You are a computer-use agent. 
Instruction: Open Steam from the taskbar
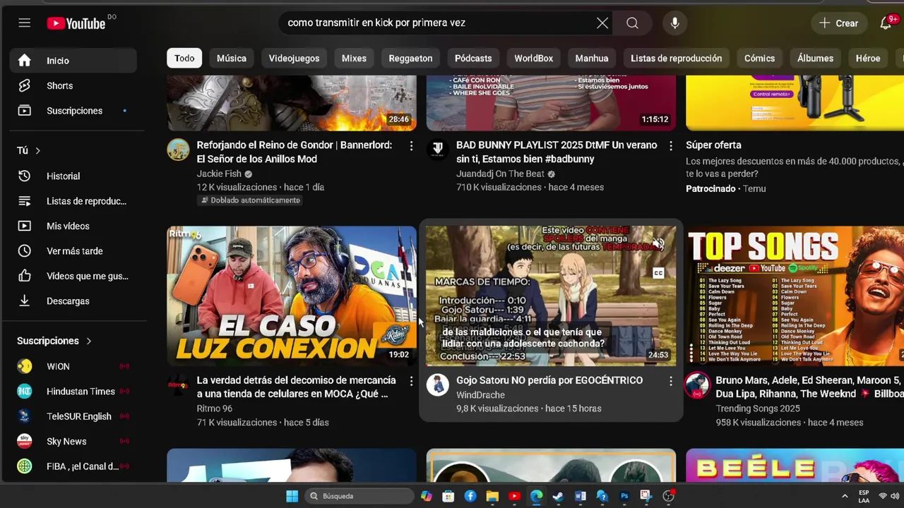click(558, 496)
